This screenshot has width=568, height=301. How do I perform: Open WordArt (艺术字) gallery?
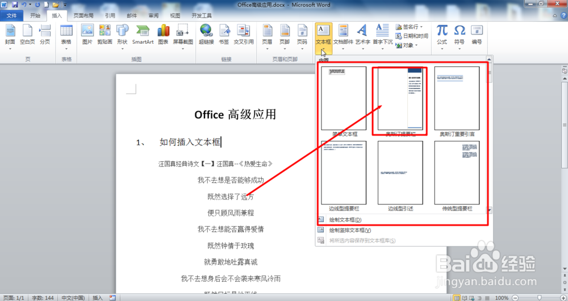[362, 36]
